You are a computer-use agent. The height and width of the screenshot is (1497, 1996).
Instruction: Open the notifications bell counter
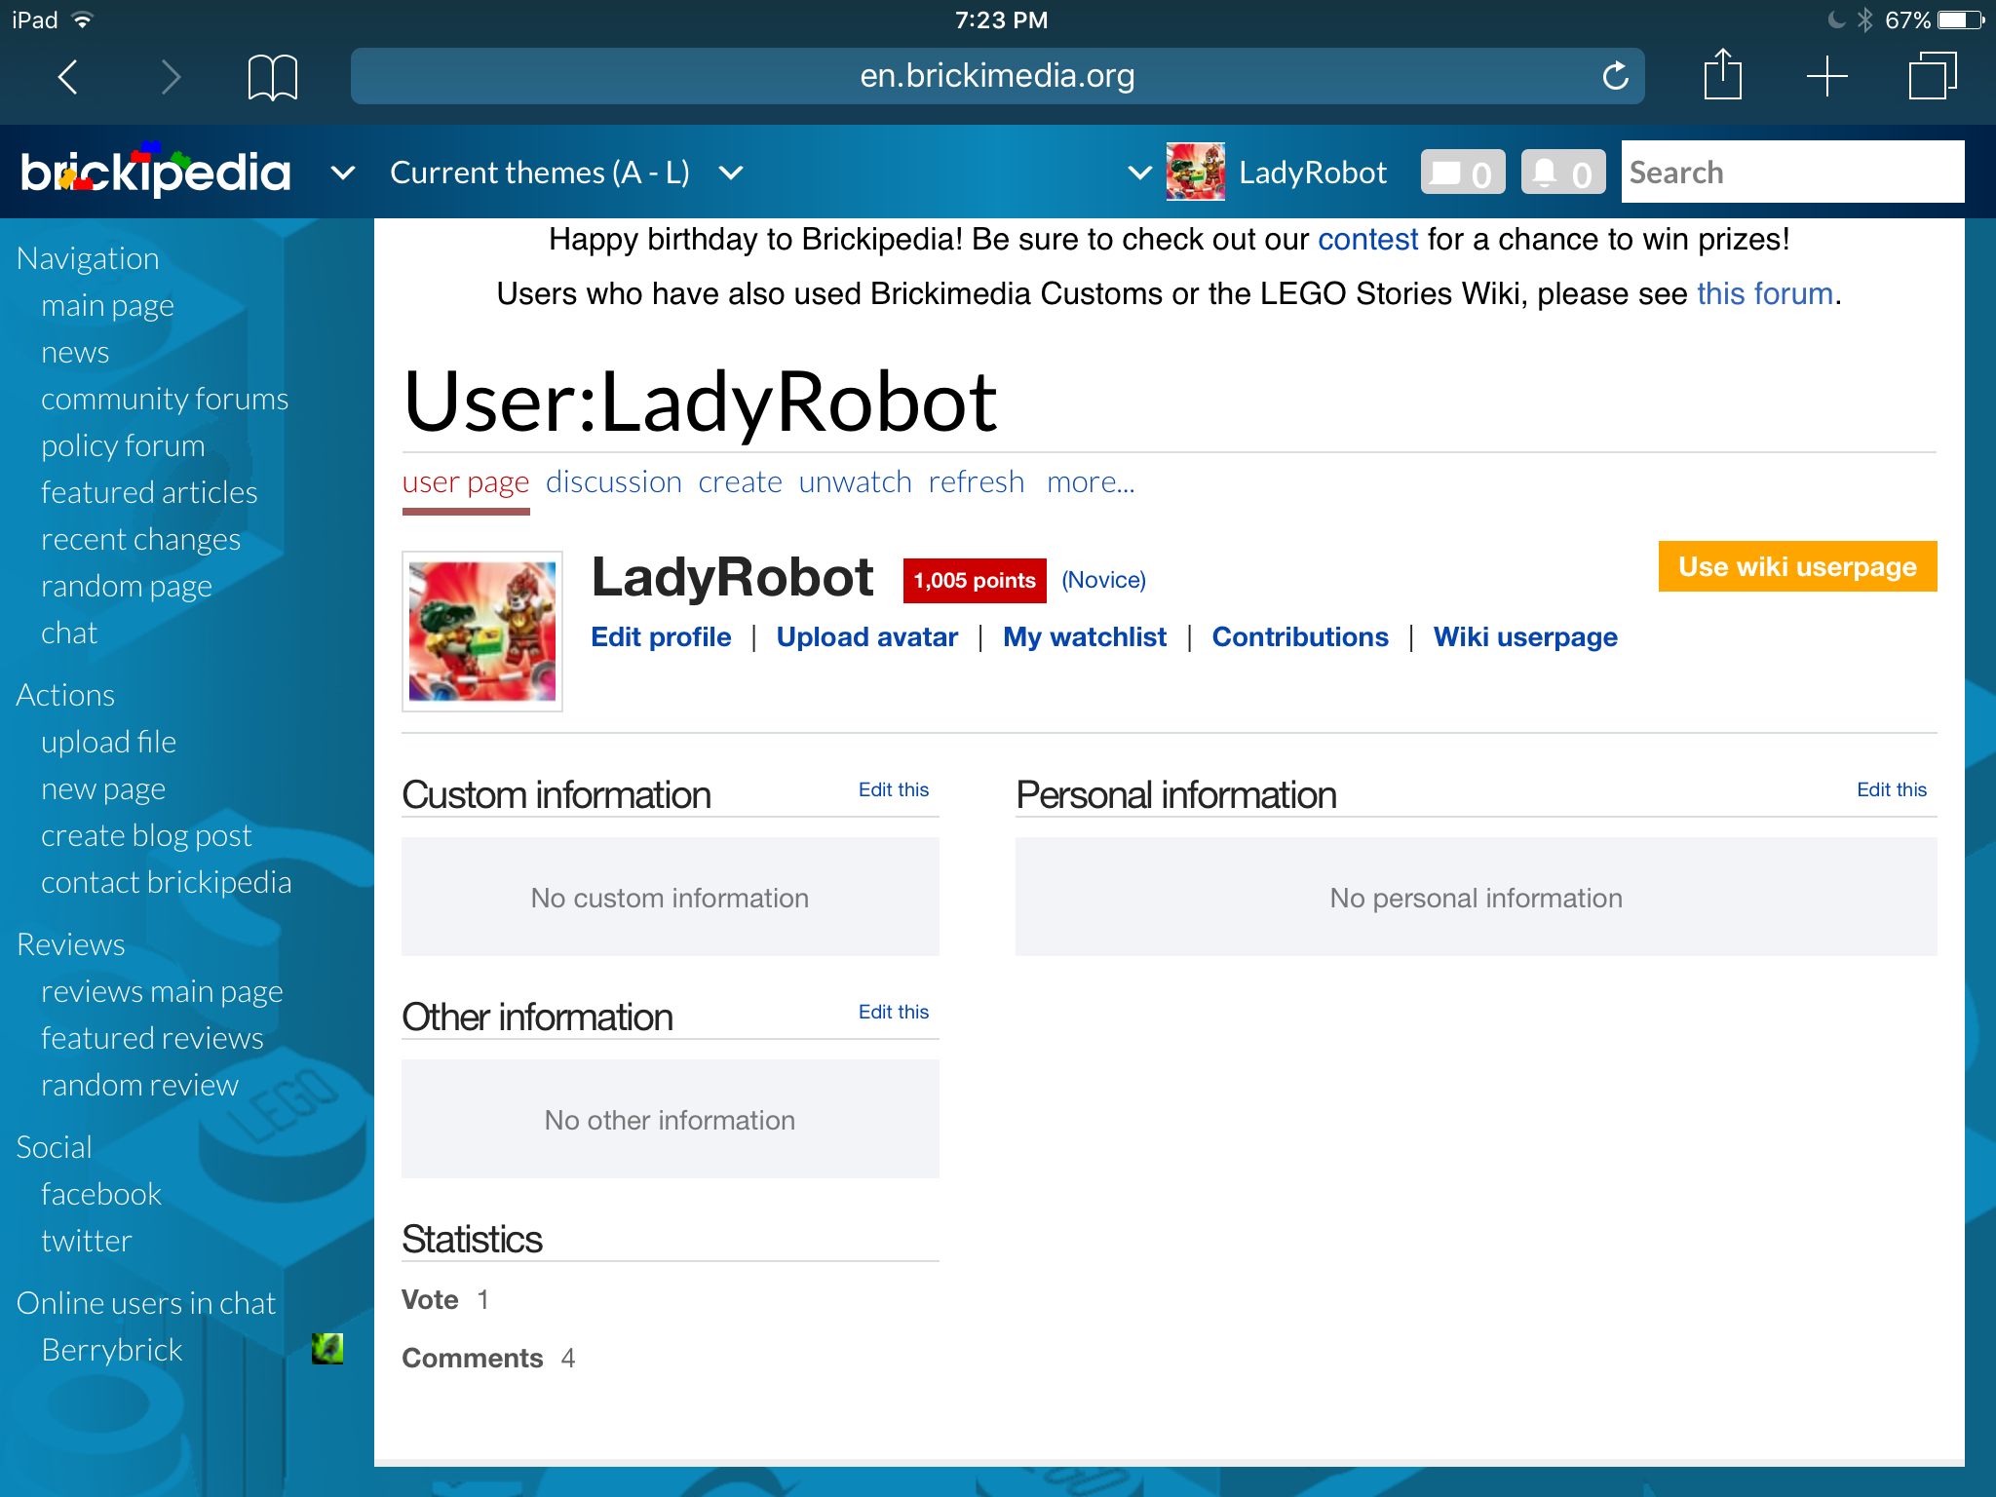click(1562, 173)
